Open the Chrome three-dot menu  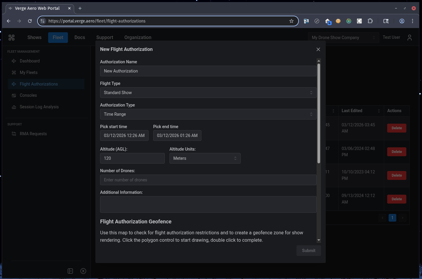point(413,21)
